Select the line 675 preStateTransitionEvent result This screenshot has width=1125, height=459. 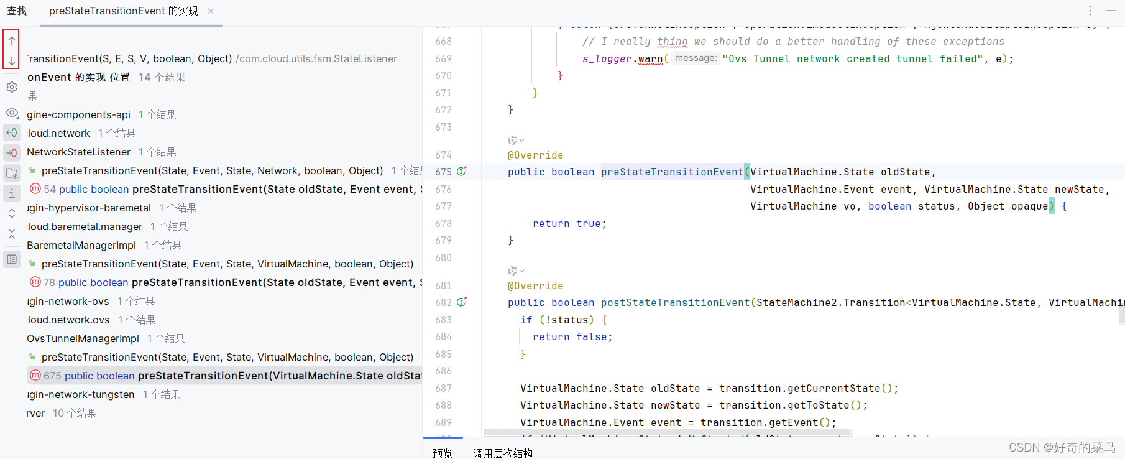[225, 376]
